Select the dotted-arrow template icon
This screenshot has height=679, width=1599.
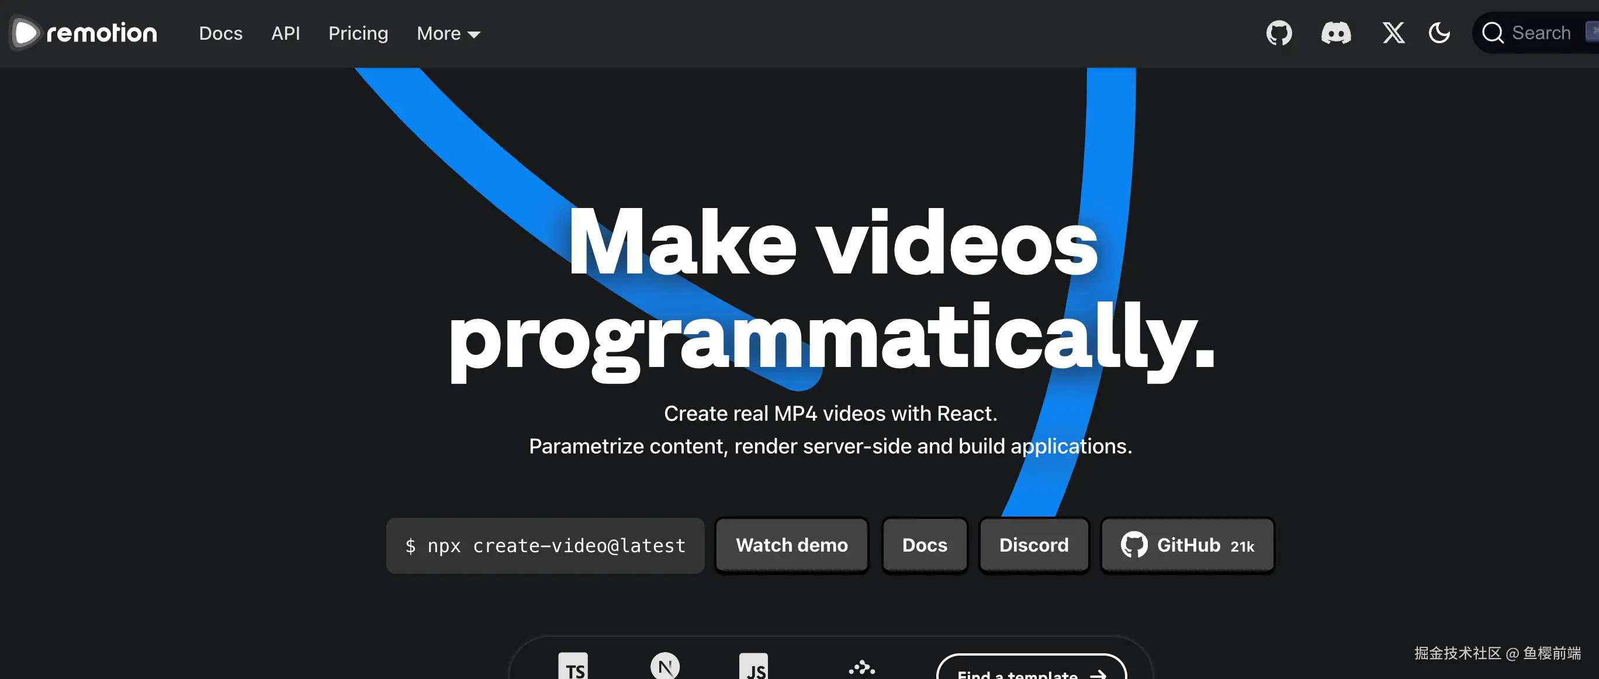pyautogui.click(x=861, y=668)
